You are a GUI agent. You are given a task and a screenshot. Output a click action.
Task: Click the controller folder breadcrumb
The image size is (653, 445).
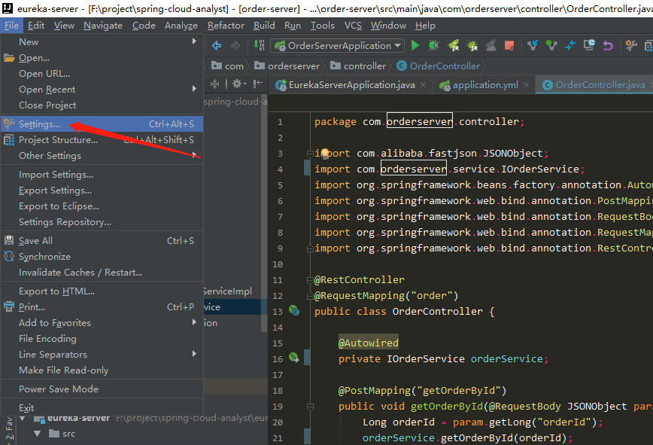(364, 66)
